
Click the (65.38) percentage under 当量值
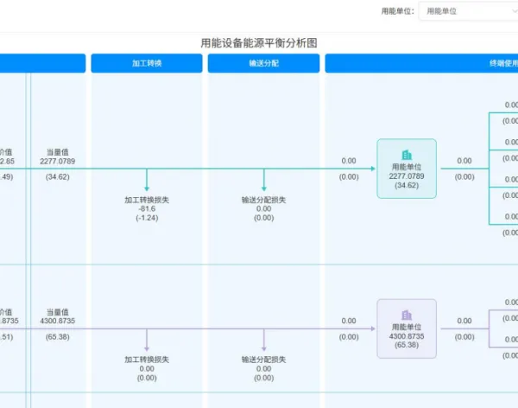58,337
